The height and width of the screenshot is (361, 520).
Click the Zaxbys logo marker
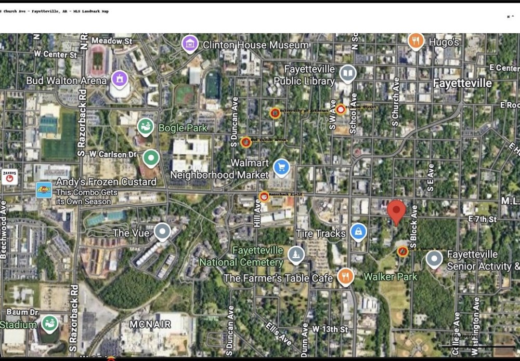tap(9, 177)
